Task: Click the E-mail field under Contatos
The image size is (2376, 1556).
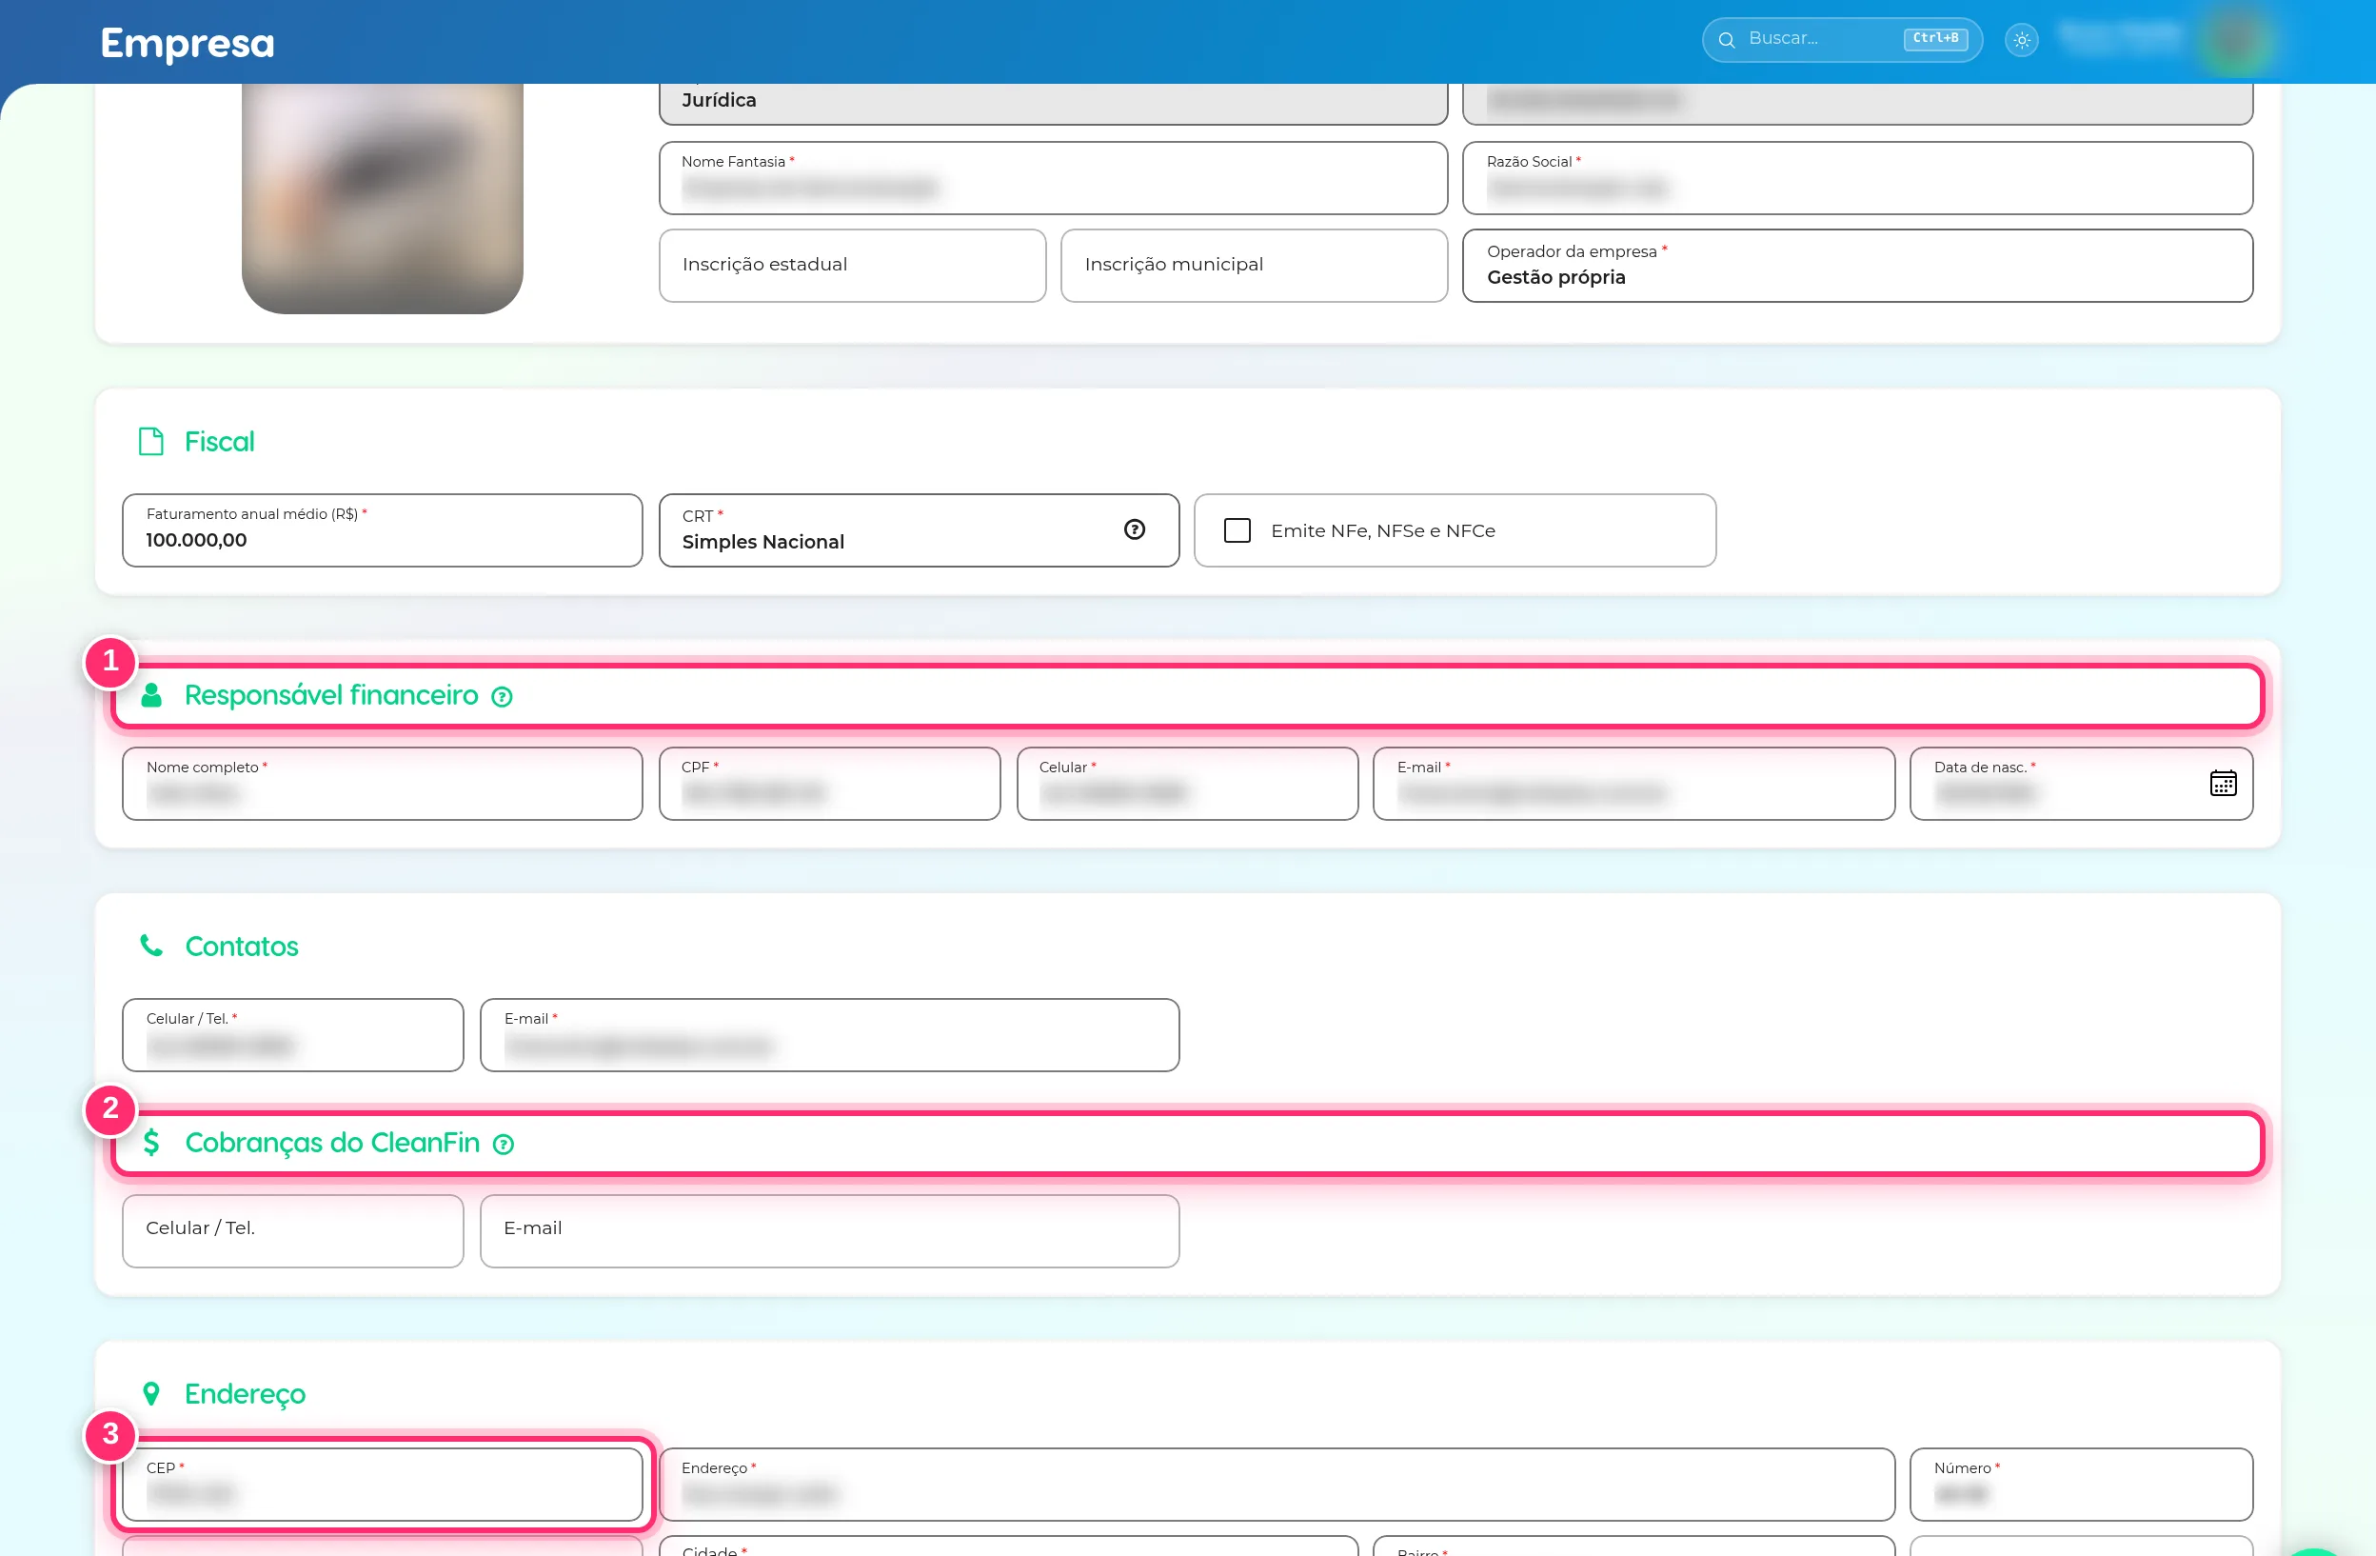Action: click(x=830, y=1035)
